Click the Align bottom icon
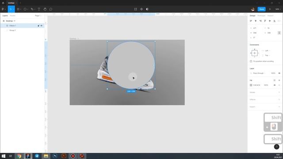 (x=275, y=21)
